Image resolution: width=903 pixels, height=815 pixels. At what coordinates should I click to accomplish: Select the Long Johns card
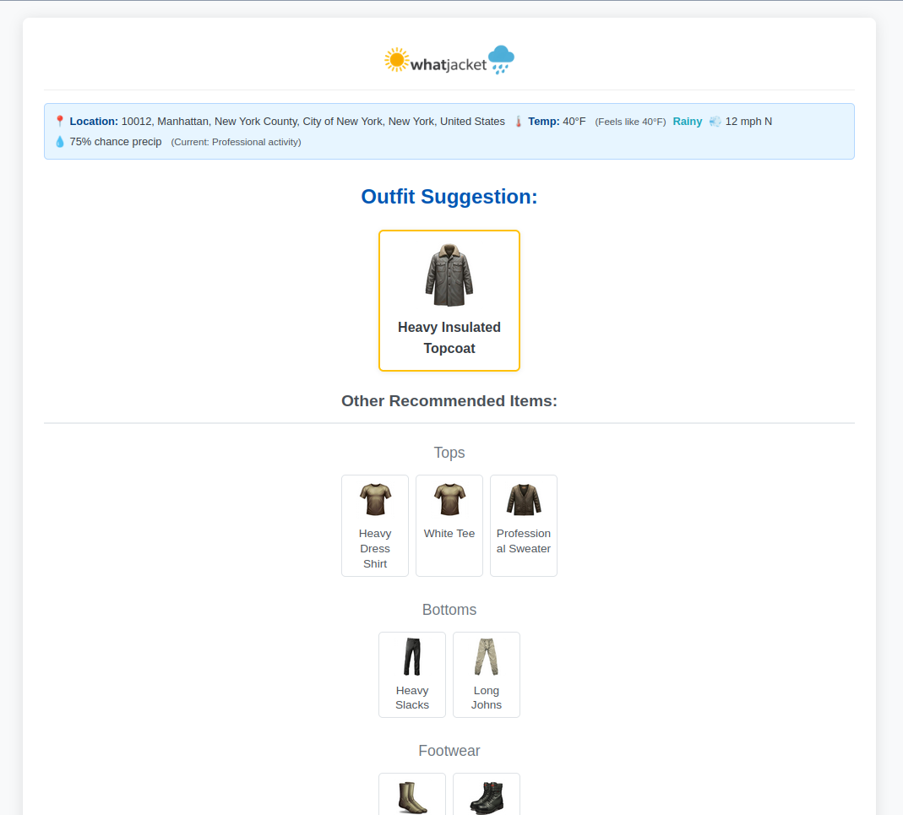pyautogui.click(x=486, y=674)
